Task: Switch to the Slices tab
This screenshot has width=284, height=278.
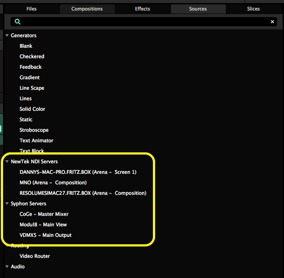Action: [x=253, y=9]
